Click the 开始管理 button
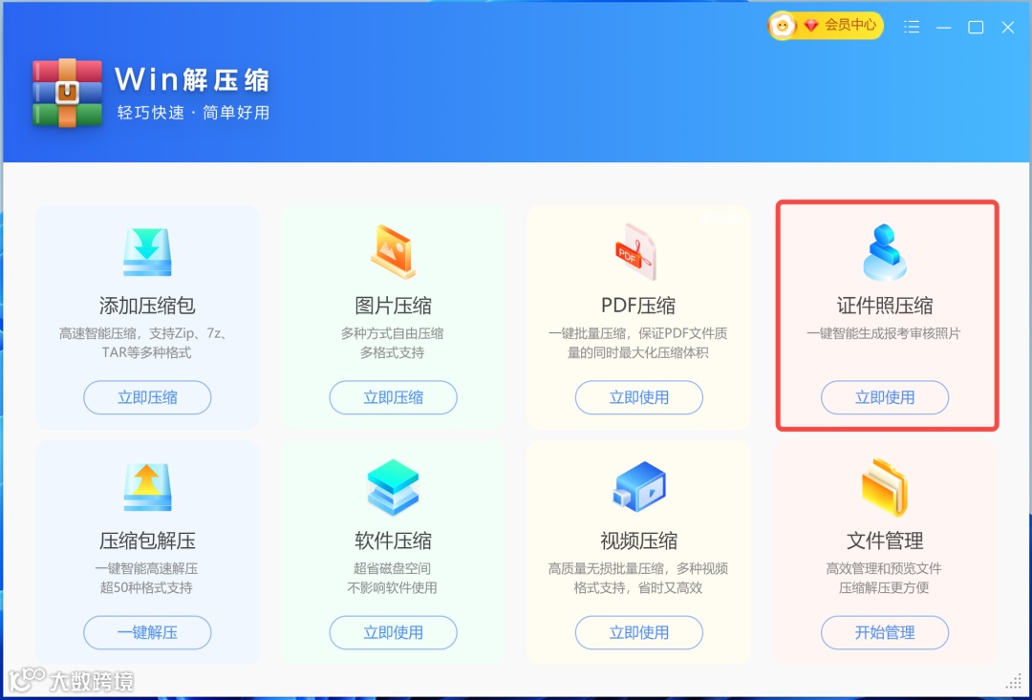Screen dimensions: 1032x700 885,632
